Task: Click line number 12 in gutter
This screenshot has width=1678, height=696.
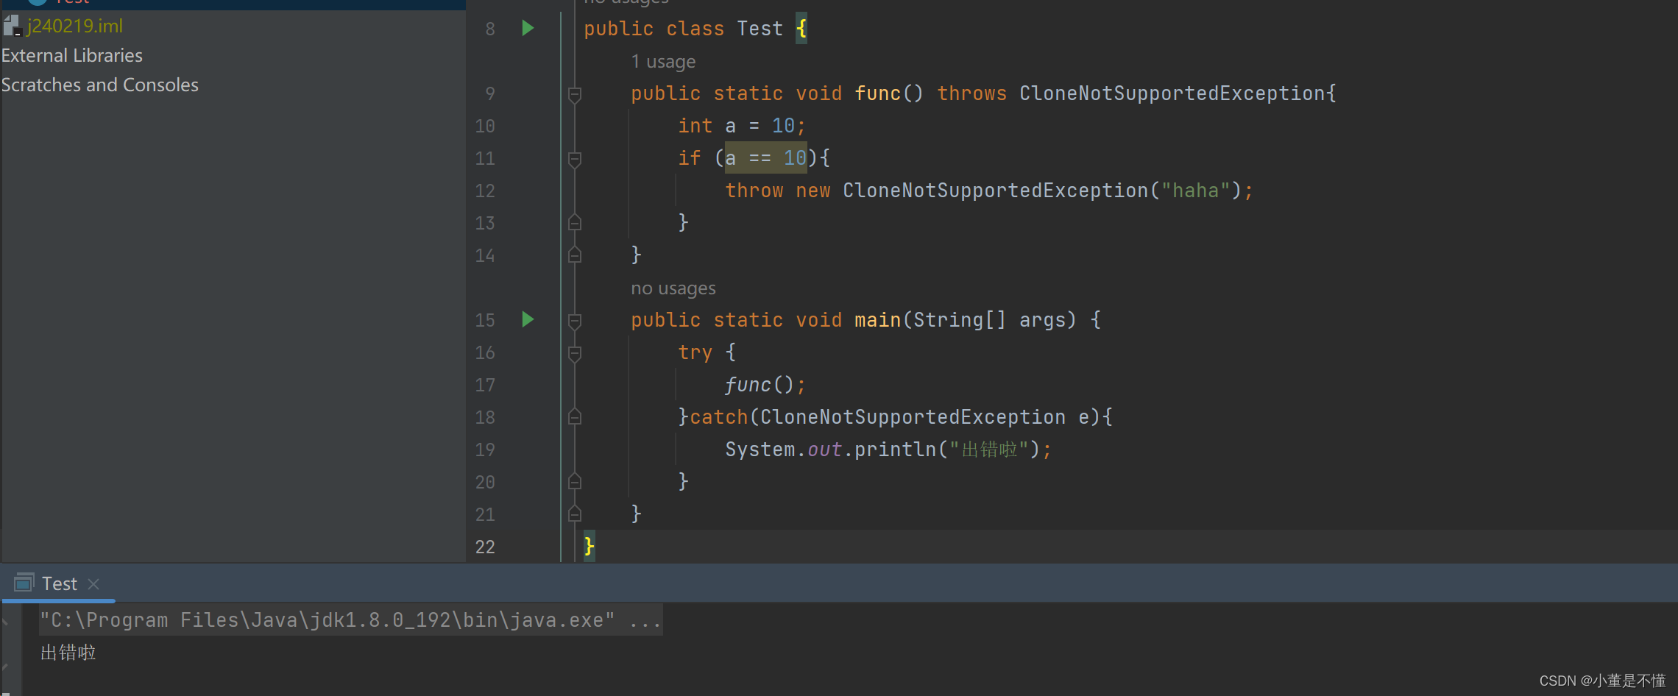Action: pos(485,191)
